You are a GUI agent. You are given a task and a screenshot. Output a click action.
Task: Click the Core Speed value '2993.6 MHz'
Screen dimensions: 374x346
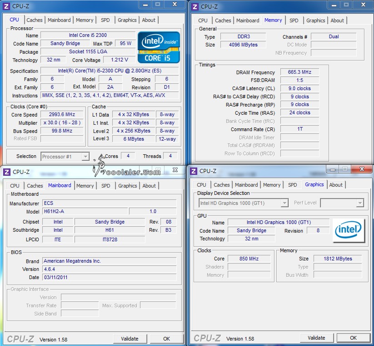[x=62, y=114]
